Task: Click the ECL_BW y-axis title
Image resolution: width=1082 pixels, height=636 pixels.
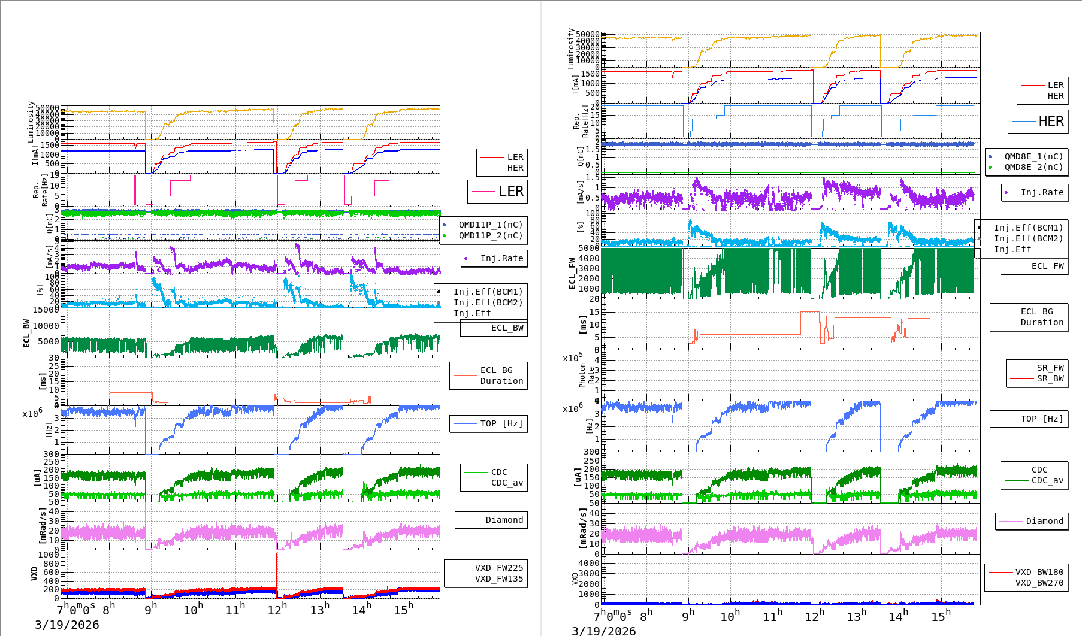Action: point(26,333)
